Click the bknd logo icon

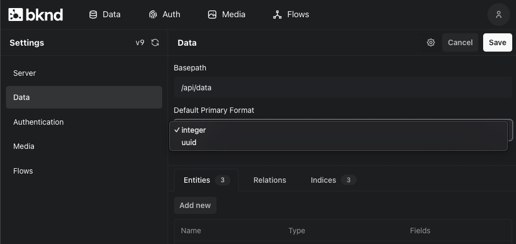[x=16, y=15]
